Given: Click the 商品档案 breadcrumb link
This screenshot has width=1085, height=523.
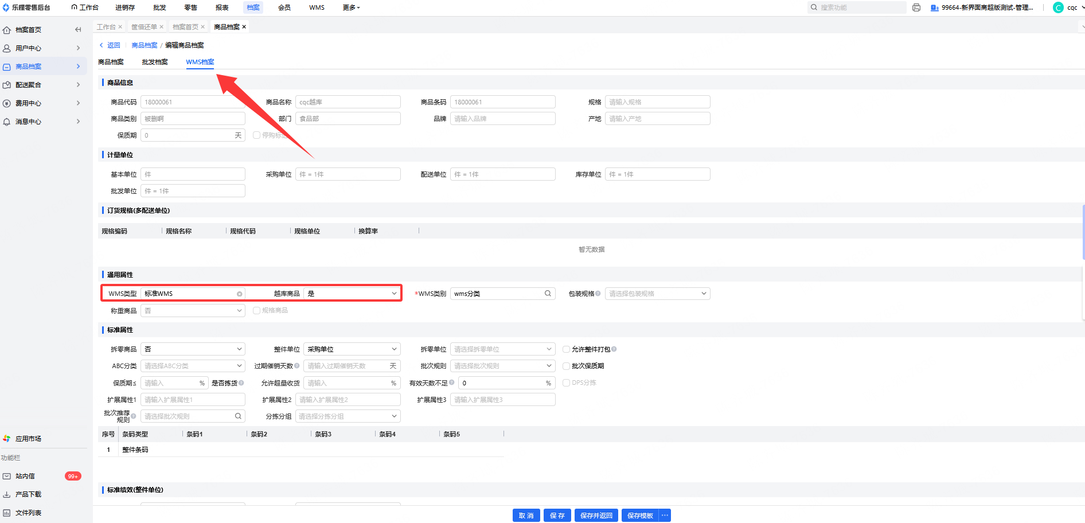Looking at the screenshot, I should click(145, 45).
